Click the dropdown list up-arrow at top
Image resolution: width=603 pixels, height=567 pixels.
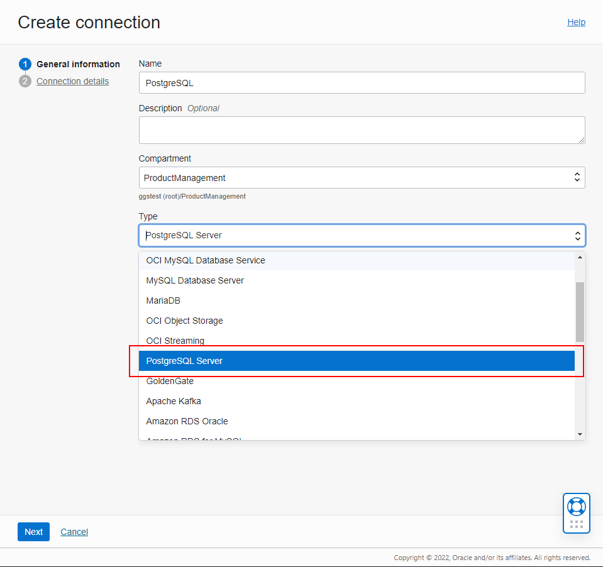(x=580, y=256)
